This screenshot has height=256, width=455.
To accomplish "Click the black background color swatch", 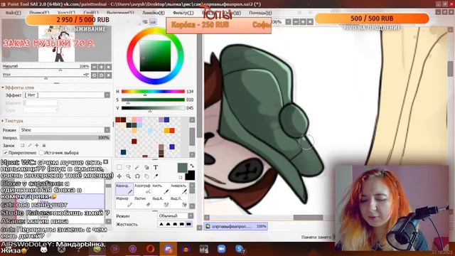I will pos(190,176).
